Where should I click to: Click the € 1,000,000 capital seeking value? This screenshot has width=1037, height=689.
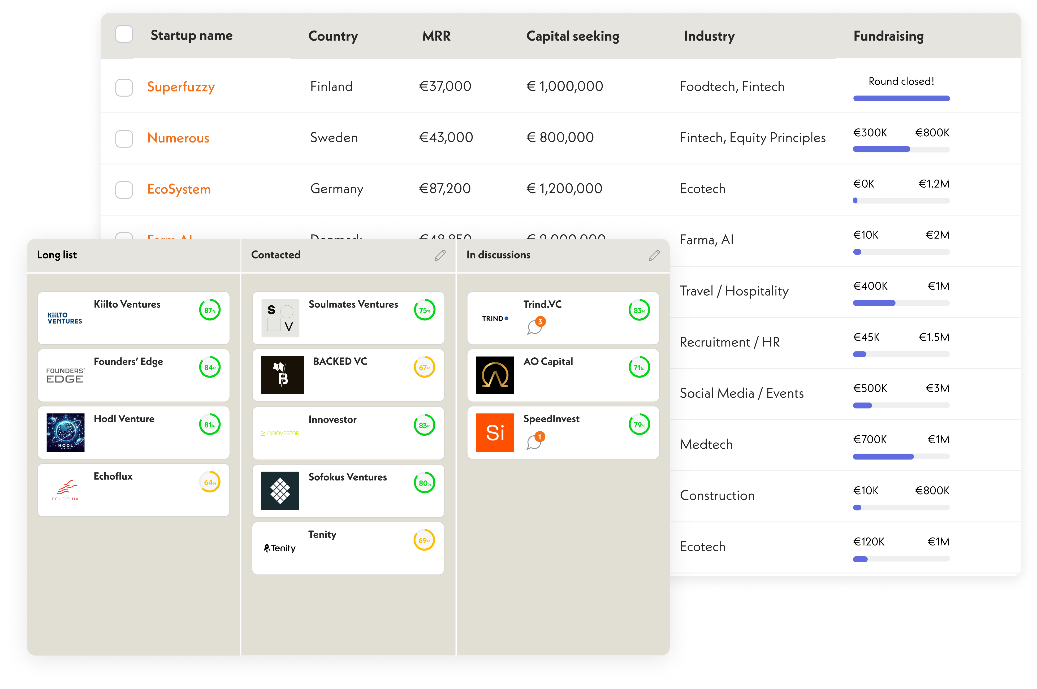(x=565, y=86)
